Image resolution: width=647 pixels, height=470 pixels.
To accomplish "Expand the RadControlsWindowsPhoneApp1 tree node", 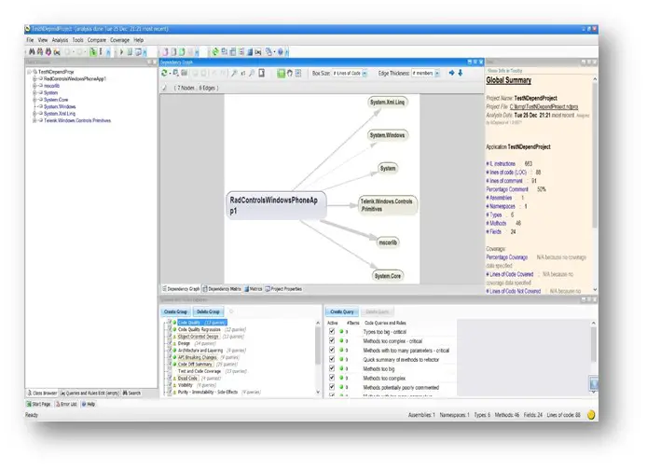I will click(34, 78).
